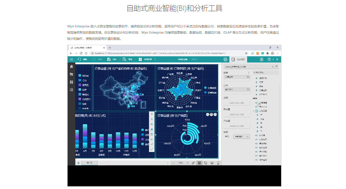Open the vertical dots menu in the bottom bar
346x189 pixels.
tap(168, 163)
